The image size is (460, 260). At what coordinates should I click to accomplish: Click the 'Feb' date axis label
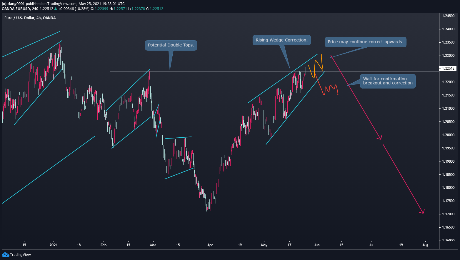(x=103, y=245)
